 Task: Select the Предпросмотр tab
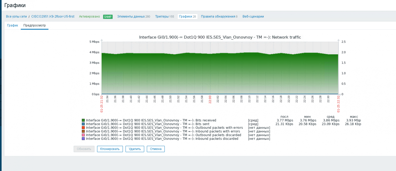(x=35, y=25)
